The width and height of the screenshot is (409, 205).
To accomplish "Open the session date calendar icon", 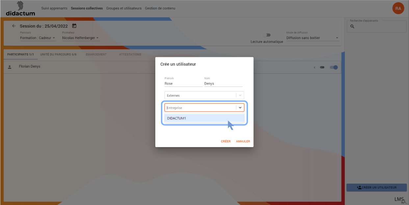I will [74, 26].
